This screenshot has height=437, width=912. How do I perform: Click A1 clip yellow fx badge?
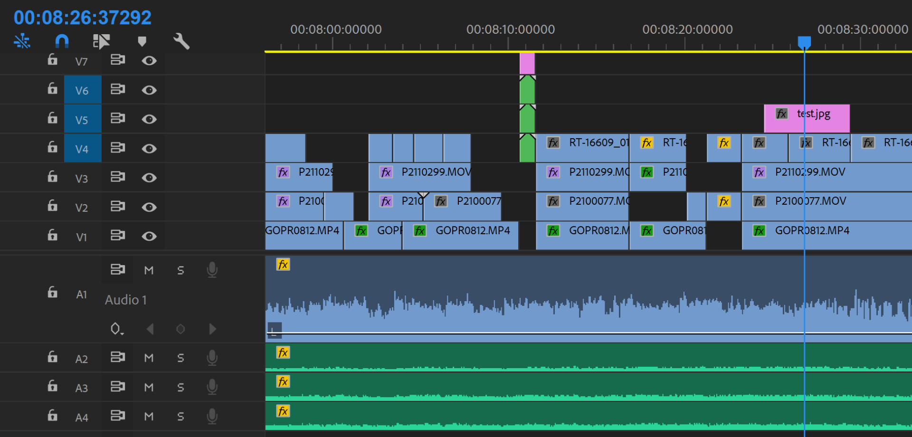click(283, 265)
